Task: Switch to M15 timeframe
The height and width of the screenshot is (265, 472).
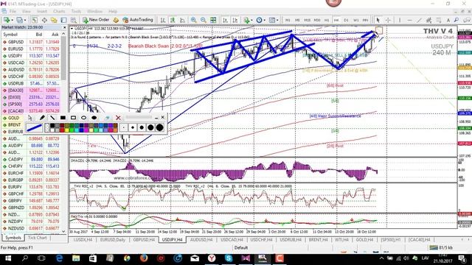Action: coord(307,20)
